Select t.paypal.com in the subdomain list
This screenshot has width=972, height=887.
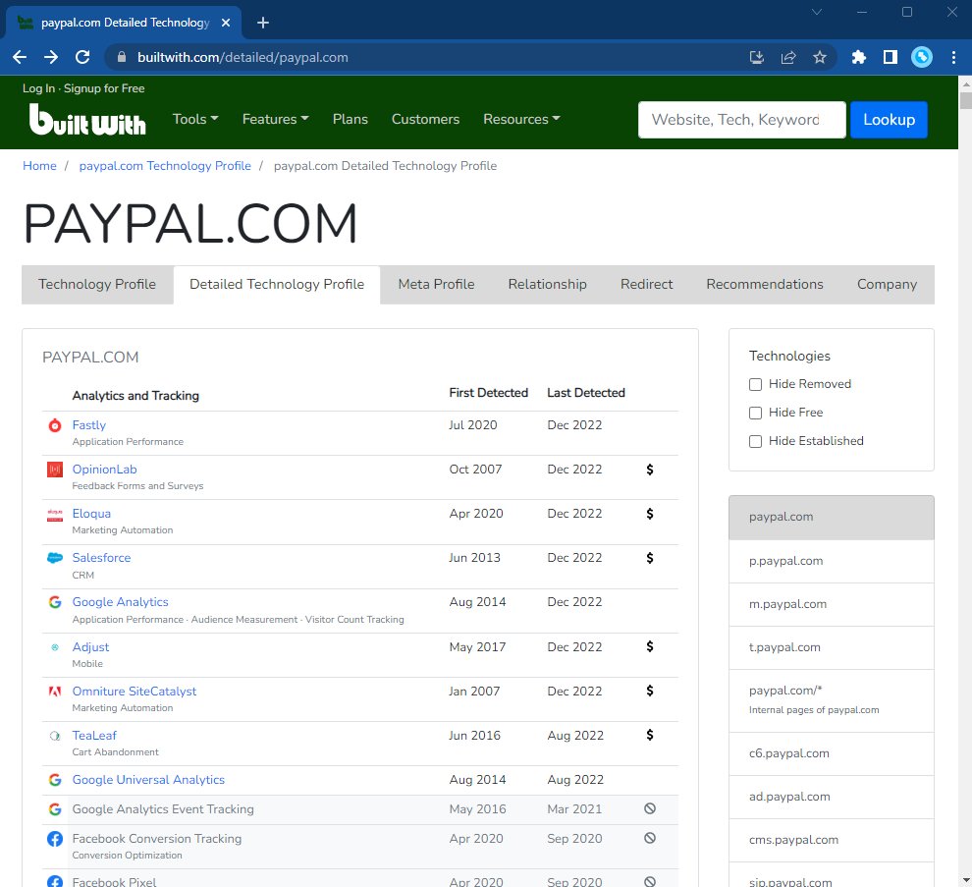pos(832,648)
